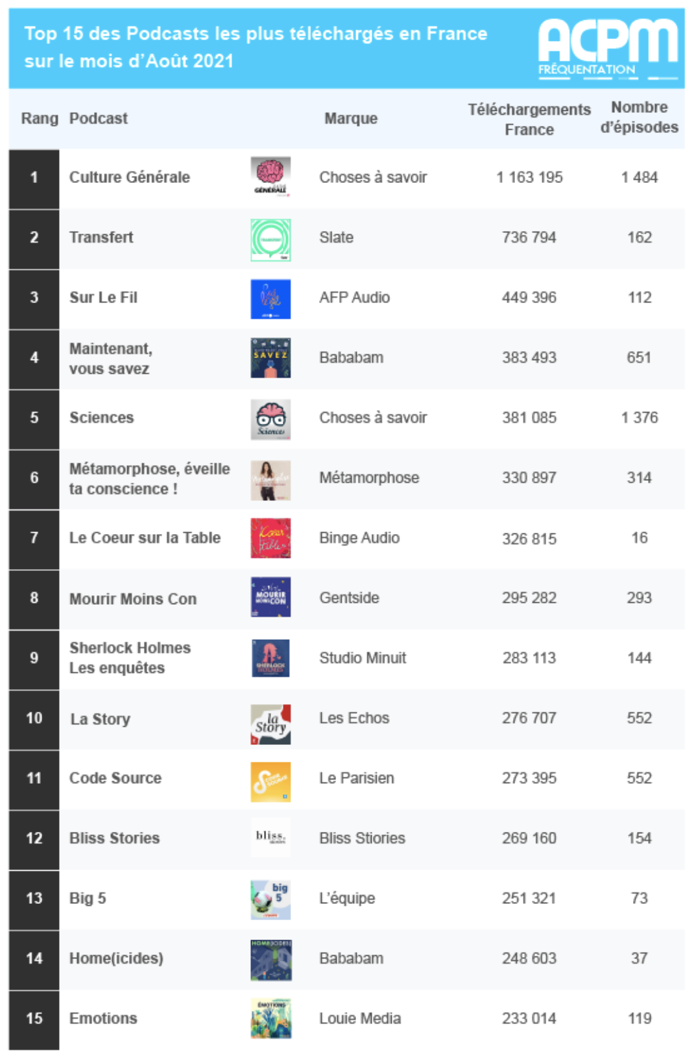The height and width of the screenshot is (1059, 694).
Task: Click the Le Coeur sur la Table cover
Action: click(270, 538)
